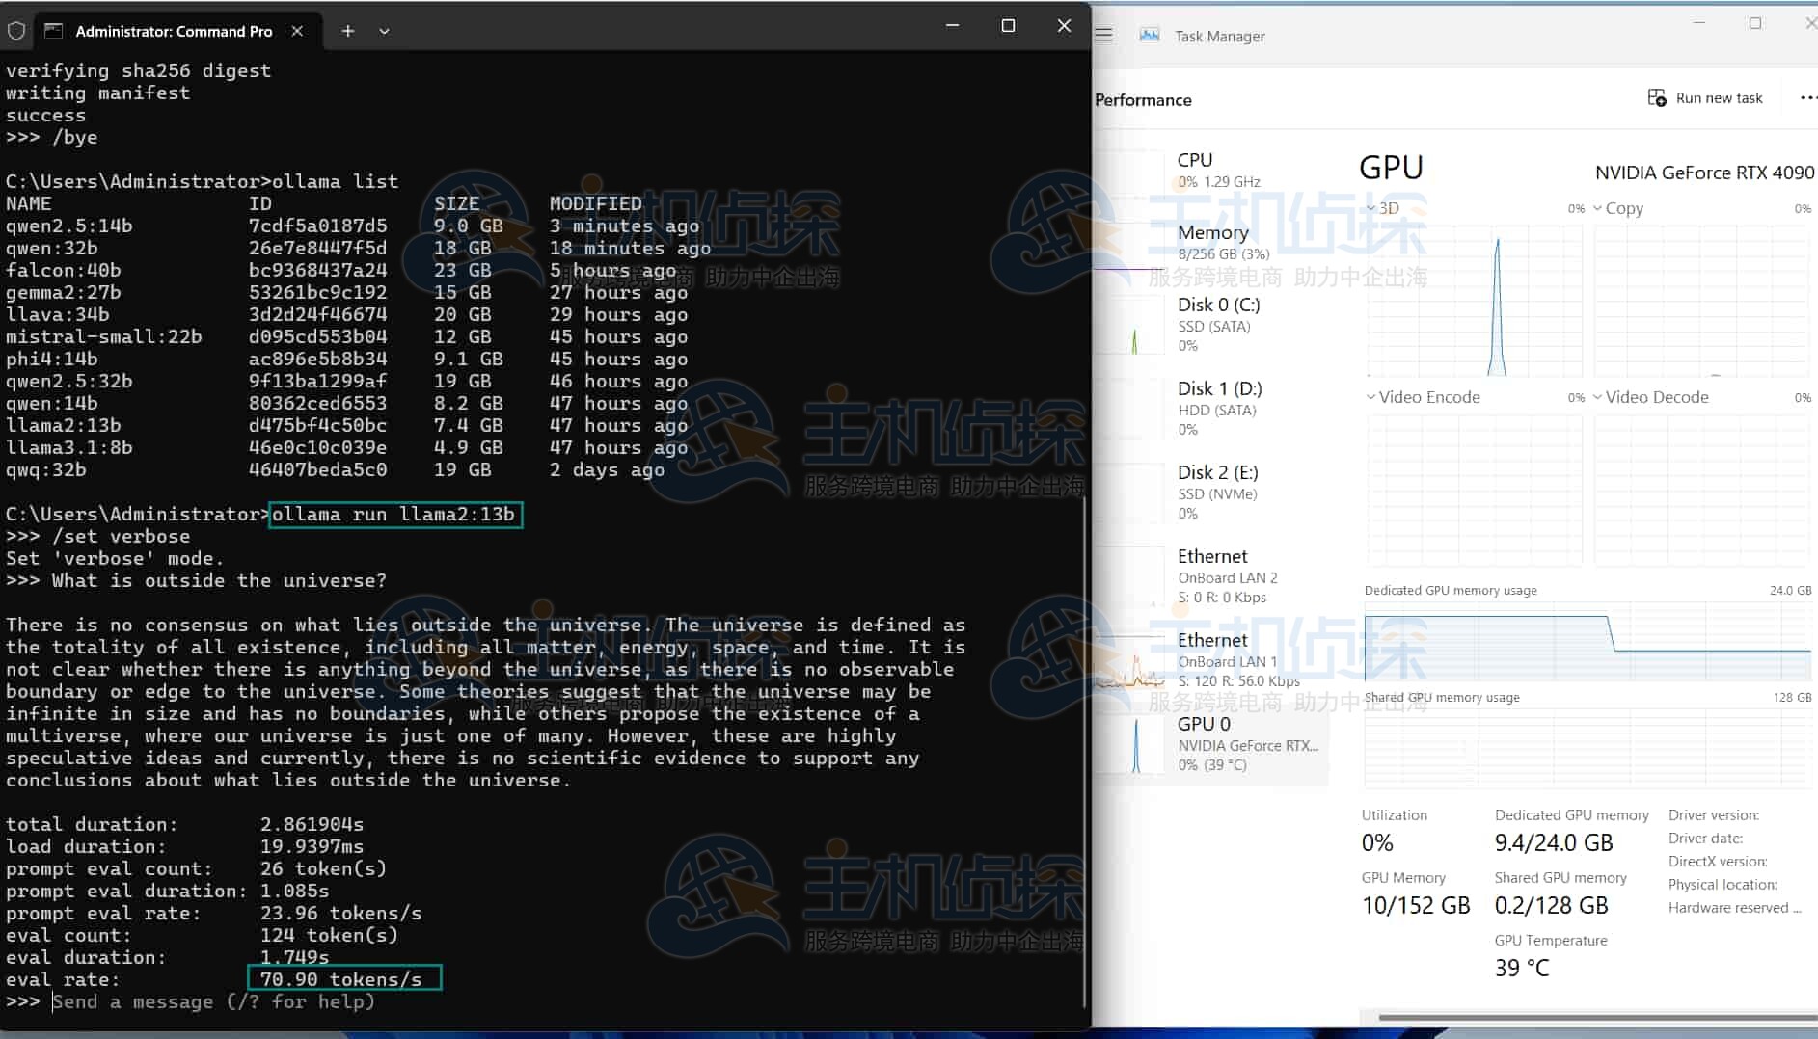Collapse the Copy graph section chevron
1818x1039 pixels.
(x=1598, y=208)
